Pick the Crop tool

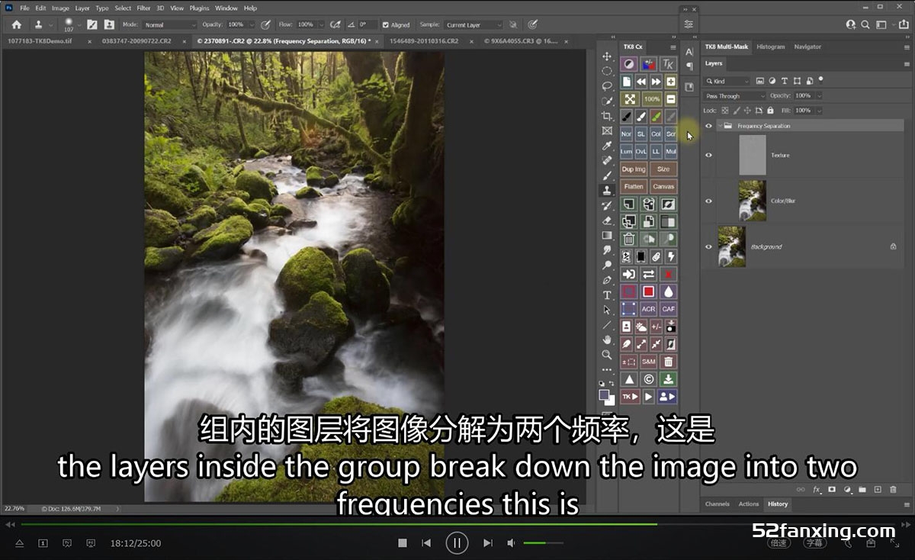click(x=607, y=116)
